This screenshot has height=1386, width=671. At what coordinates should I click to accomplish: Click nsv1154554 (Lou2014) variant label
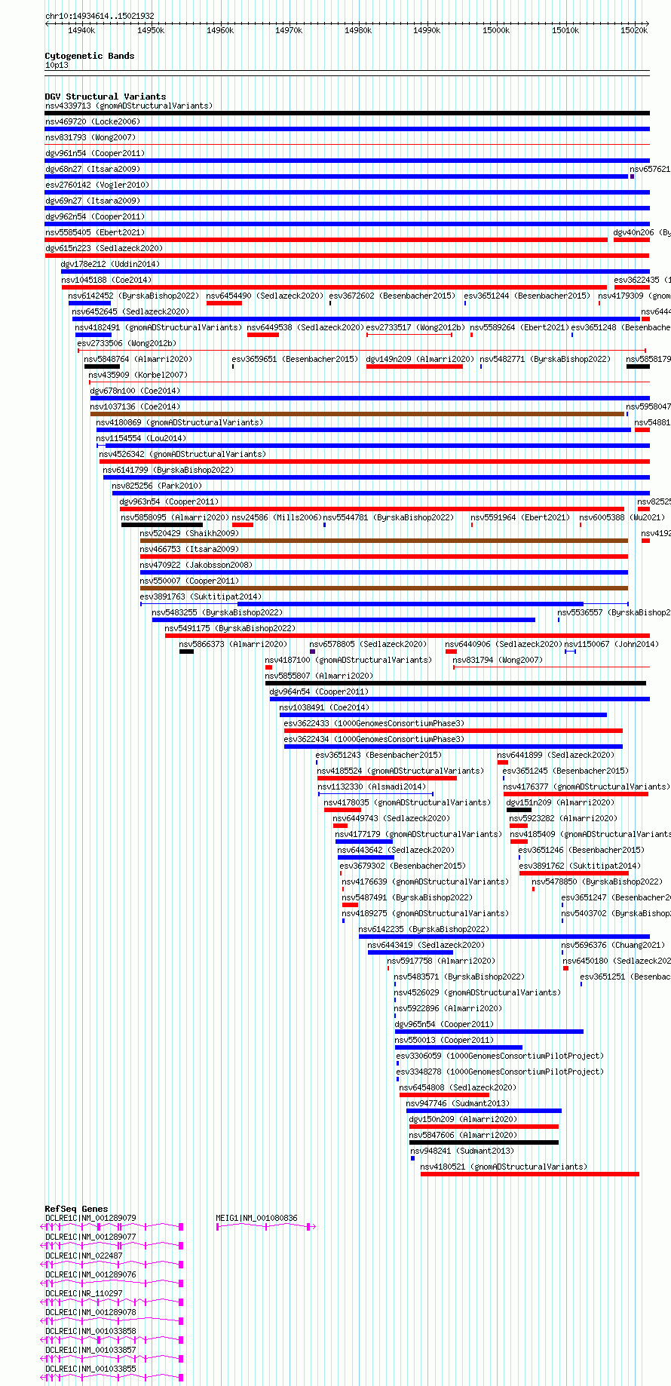coord(141,438)
